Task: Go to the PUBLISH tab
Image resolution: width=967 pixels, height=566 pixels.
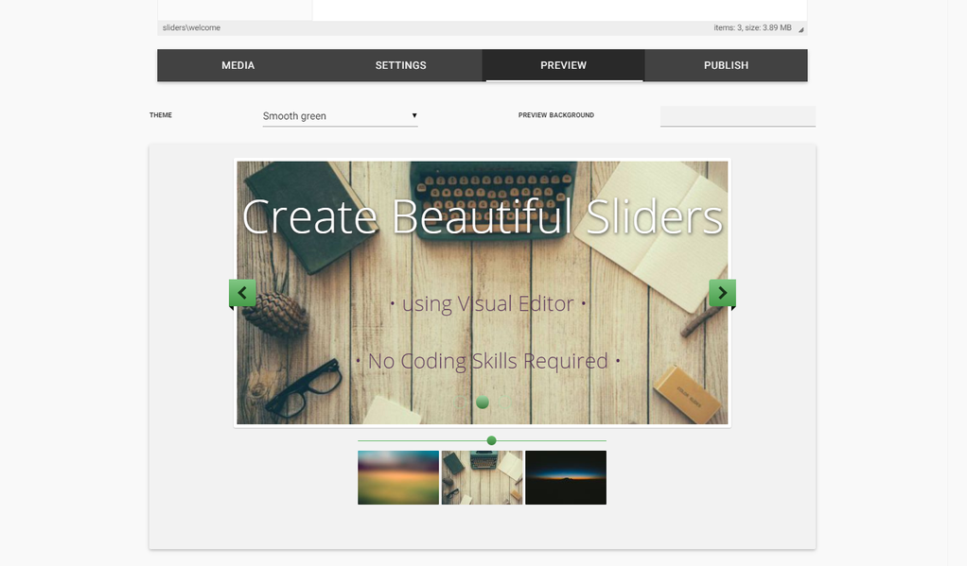Action: (726, 65)
